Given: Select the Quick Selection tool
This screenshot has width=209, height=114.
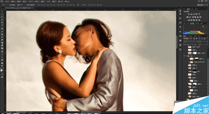Looking at the screenshot, I should (x=2, y=20).
